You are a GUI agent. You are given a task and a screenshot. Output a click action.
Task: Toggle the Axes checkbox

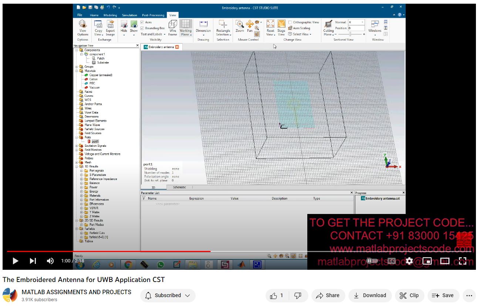pos(142,22)
